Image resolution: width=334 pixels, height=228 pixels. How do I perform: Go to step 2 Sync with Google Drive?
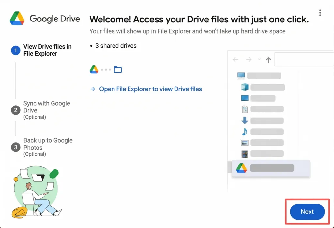[47, 107]
